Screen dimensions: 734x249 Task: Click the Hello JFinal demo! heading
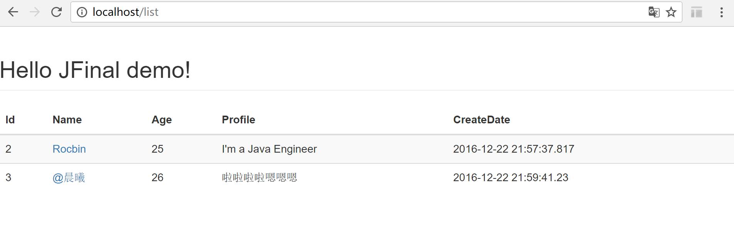95,70
